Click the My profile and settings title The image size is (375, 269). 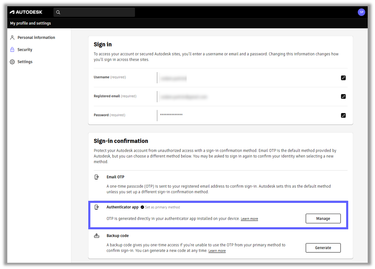point(30,23)
